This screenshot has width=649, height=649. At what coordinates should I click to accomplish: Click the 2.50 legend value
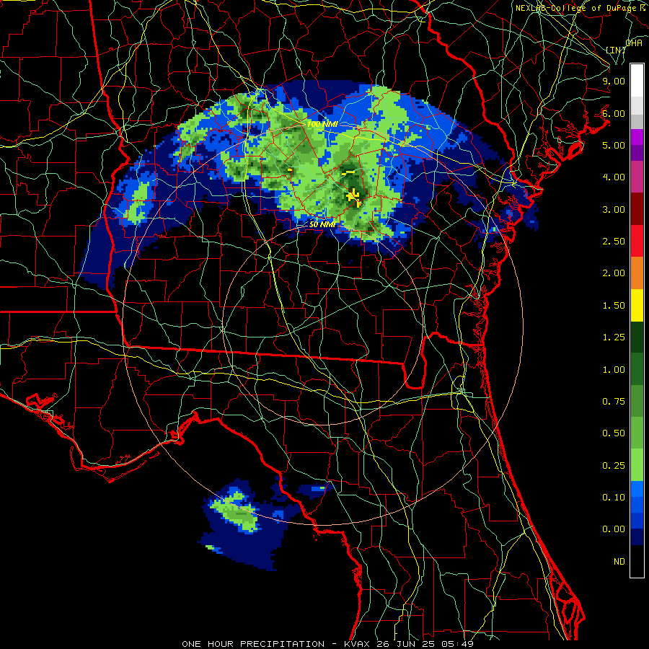(x=614, y=242)
